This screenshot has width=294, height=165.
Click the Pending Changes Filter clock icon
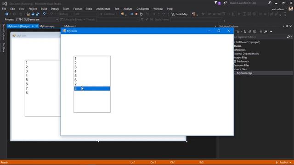point(238,32)
